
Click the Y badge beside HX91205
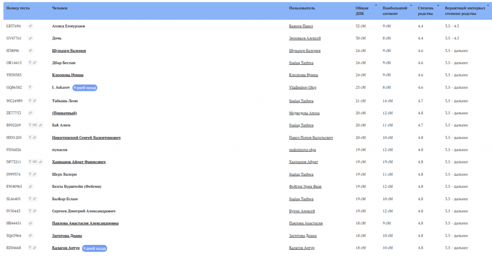(x=30, y=137)
